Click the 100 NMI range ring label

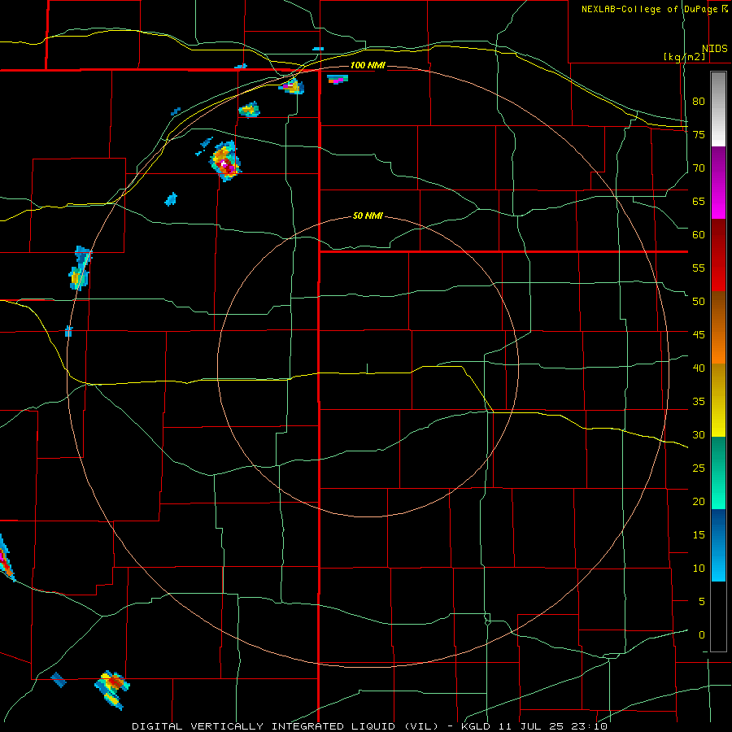368,65
